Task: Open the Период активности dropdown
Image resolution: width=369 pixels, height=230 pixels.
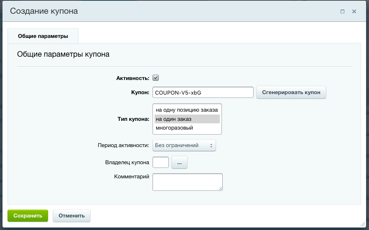Action: pos(184,145)
